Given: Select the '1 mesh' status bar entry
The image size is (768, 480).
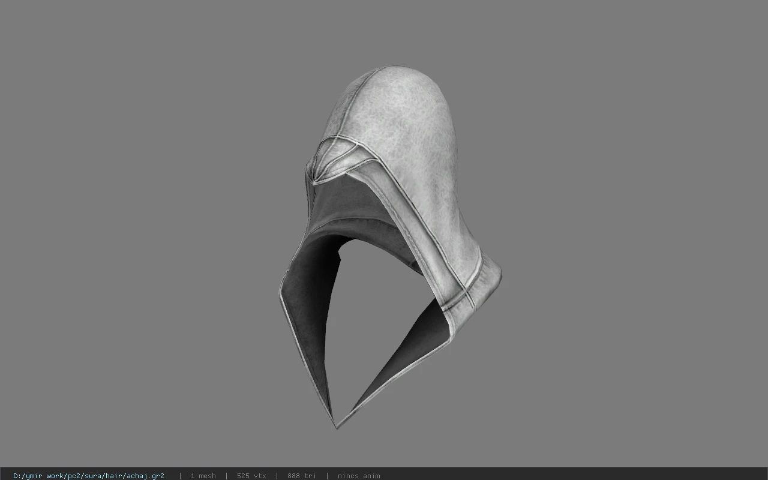Looking at the screenshot, I should coord(203,476).
